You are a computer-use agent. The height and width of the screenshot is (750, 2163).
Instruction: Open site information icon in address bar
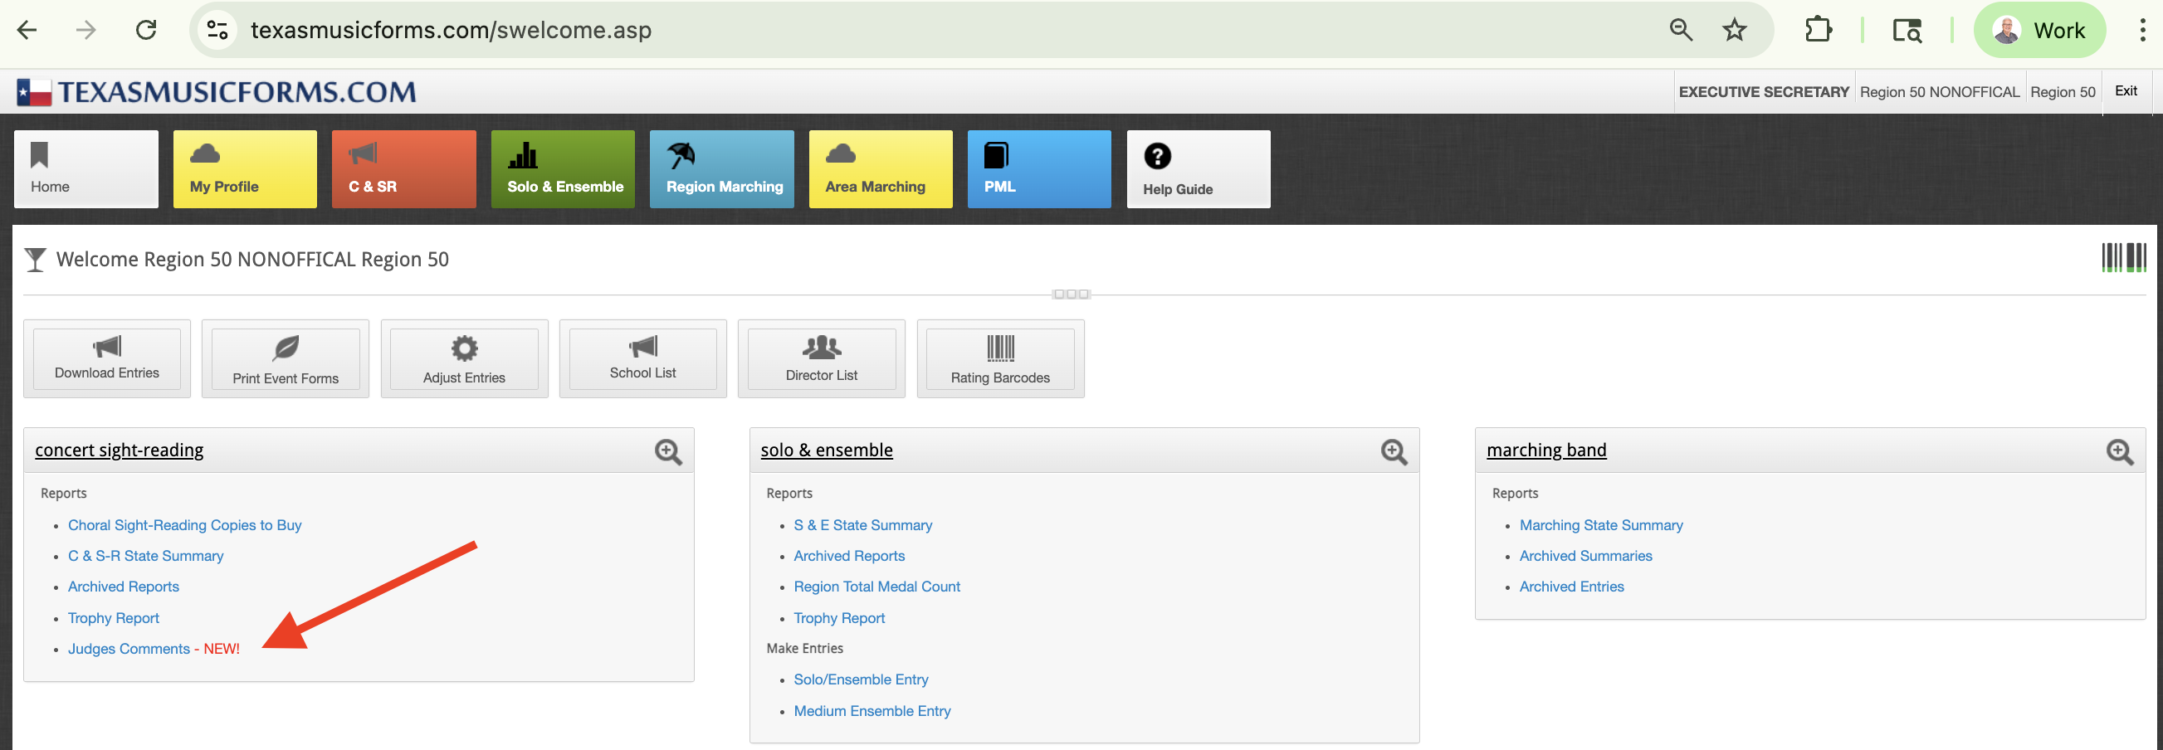(x=217, y=30)
